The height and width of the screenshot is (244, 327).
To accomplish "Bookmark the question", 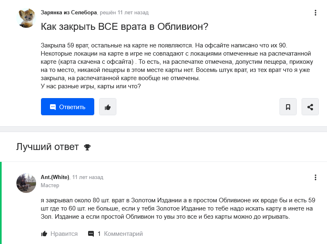I will point(288,107).
